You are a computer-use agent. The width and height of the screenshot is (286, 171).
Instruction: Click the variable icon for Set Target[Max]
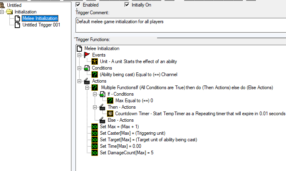pyautogui.click(x=95, y=140)
